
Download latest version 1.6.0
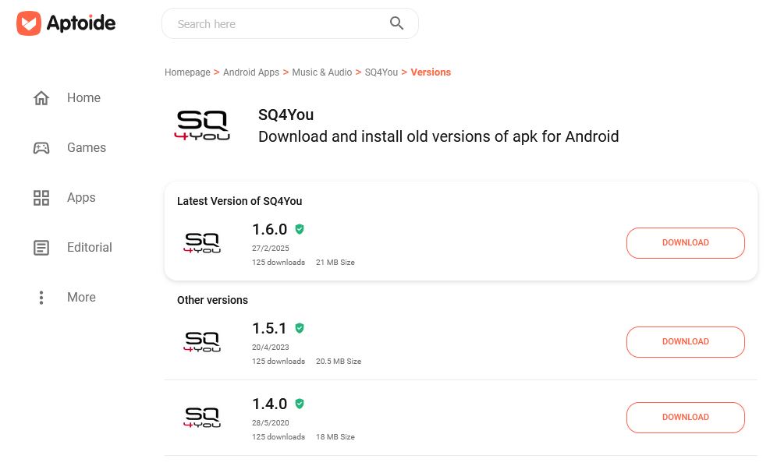[x=685, y=243]
